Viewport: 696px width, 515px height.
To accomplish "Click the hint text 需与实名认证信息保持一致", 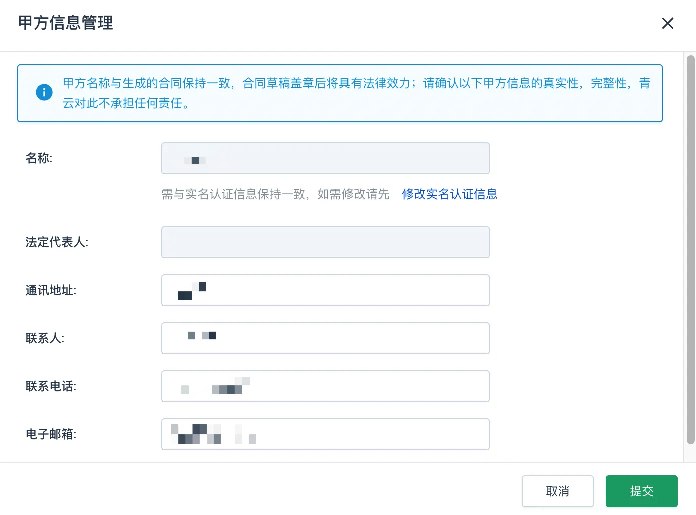I will (275, 194).
